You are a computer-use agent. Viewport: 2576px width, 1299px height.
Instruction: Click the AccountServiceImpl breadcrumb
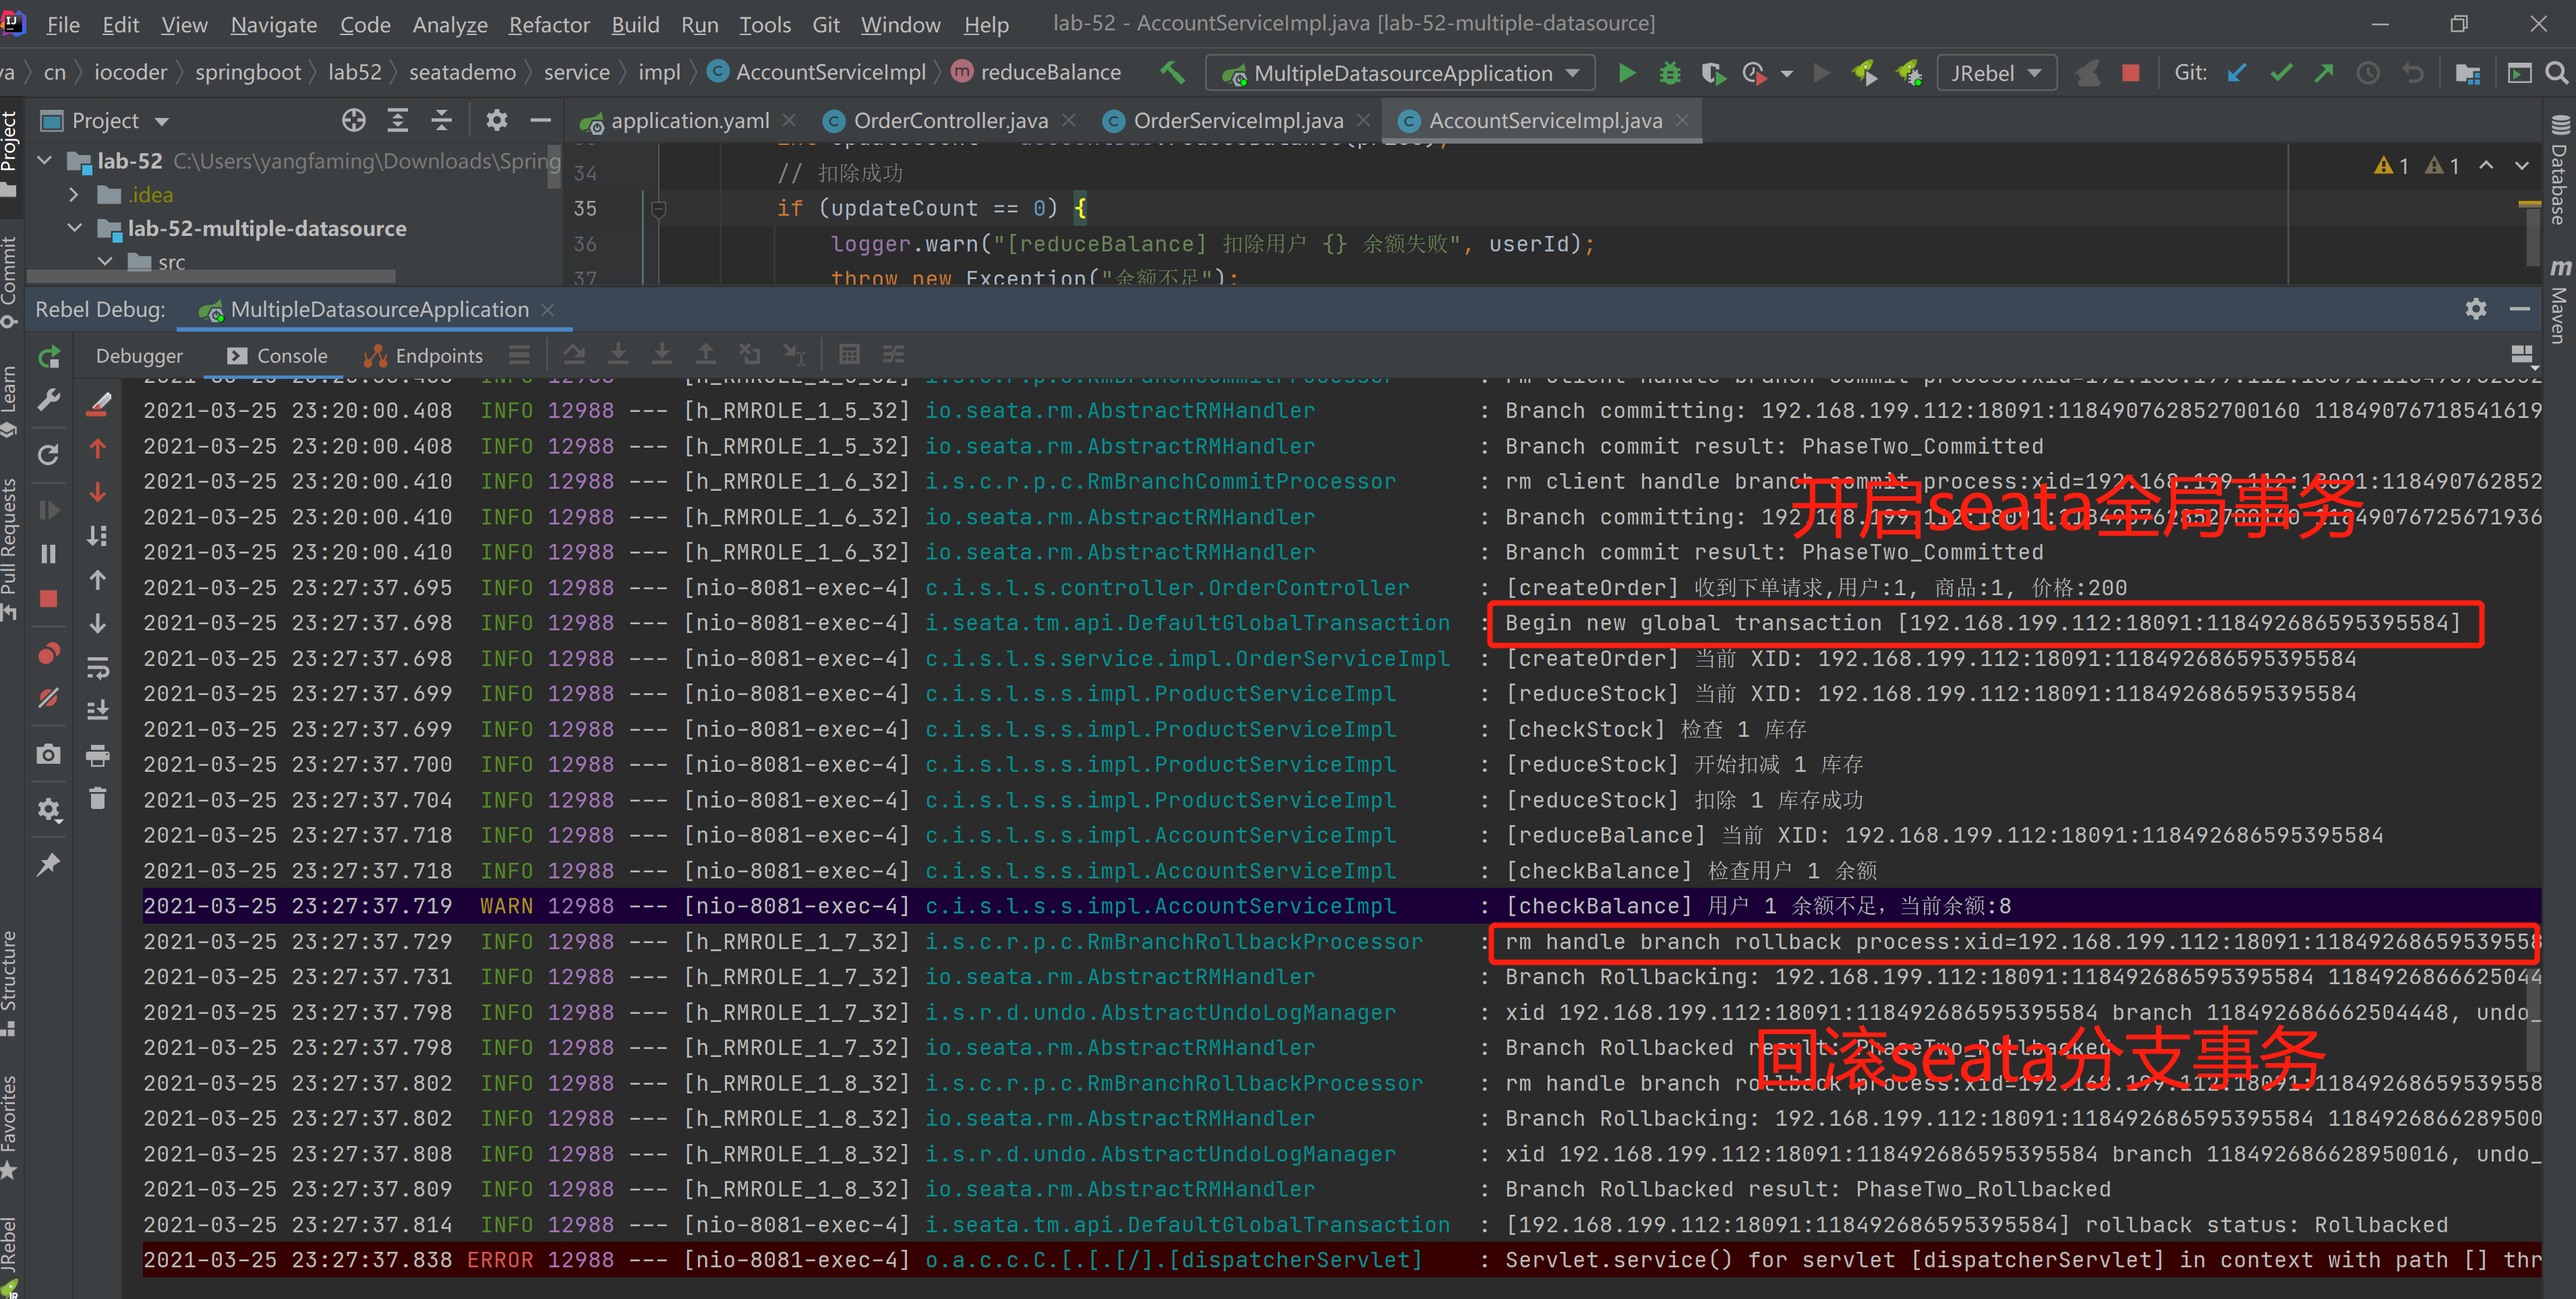(x=817, y=72)
